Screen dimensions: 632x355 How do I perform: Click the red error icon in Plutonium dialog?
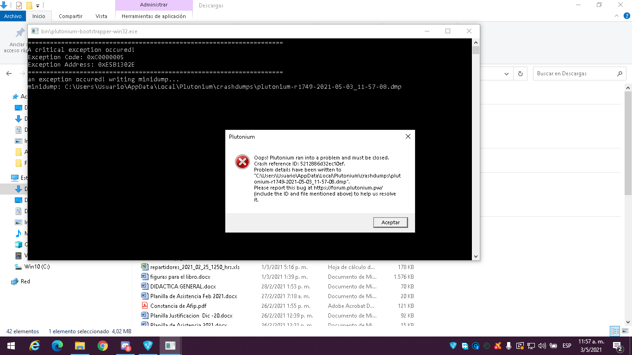pos(242,162)
